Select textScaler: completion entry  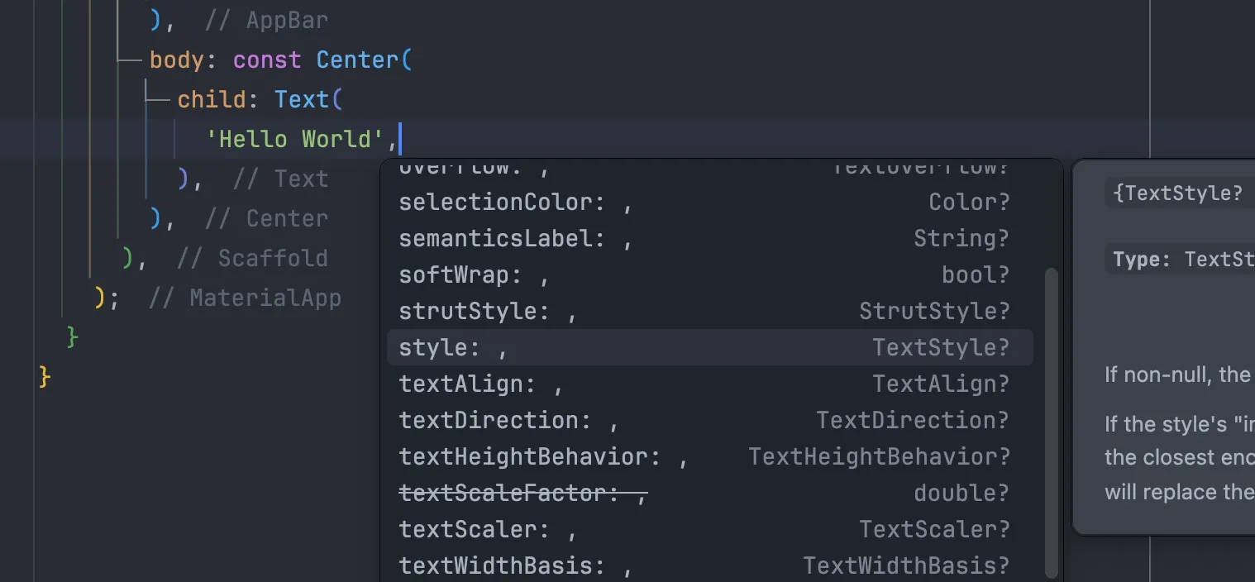pyautogui.click(x=709, y=529)
